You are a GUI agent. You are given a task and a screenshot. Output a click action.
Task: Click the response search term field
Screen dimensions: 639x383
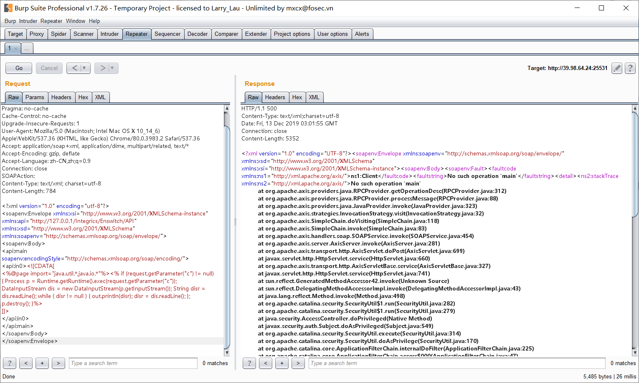tap(457, 363)
